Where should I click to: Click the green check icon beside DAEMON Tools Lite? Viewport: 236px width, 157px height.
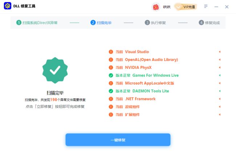click(111, 91)
